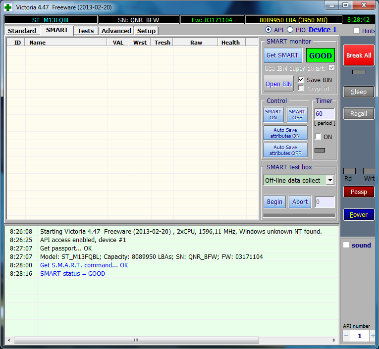Click the Wrst column header
This screenshot has height=349, width=379.
(140, 42)
